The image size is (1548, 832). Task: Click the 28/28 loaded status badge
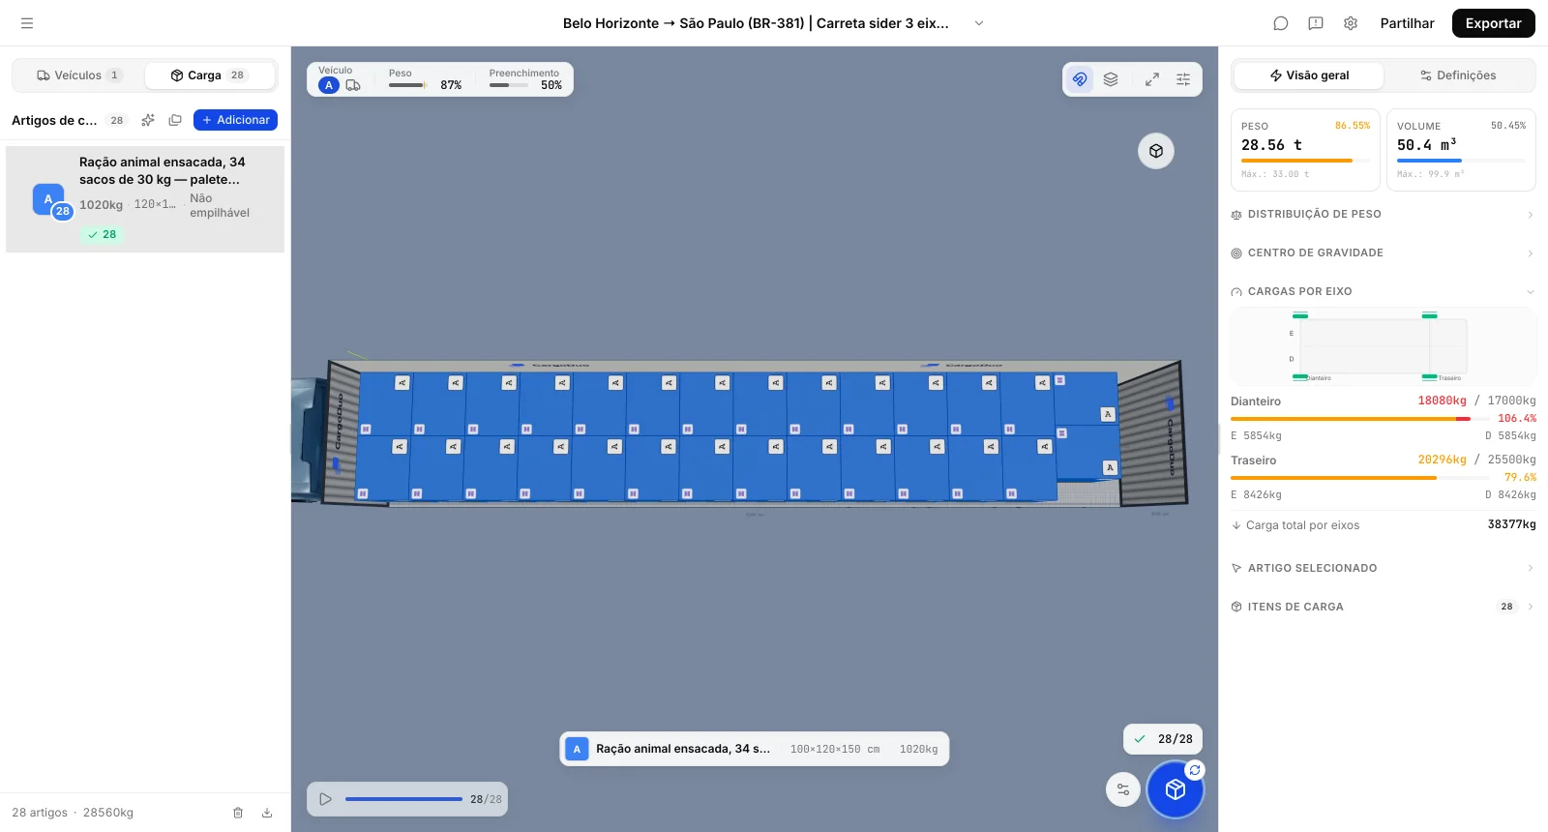point(1163,739)
